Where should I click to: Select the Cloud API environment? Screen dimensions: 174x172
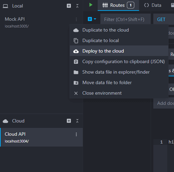(41, 137)
